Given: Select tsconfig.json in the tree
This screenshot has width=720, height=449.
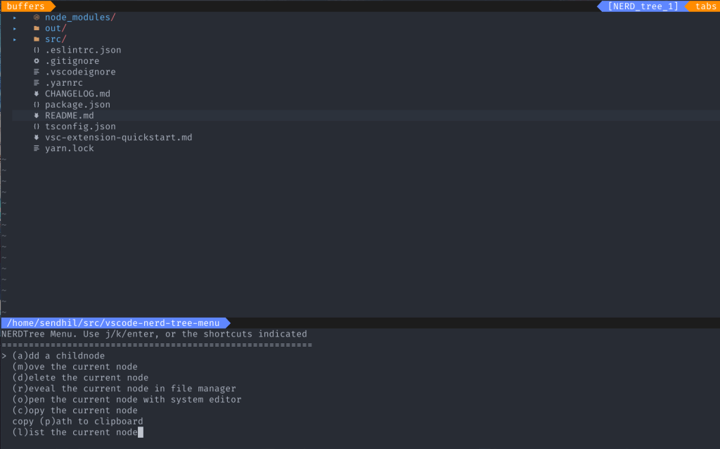Looking at the screenshot, I should pos(80,126).
